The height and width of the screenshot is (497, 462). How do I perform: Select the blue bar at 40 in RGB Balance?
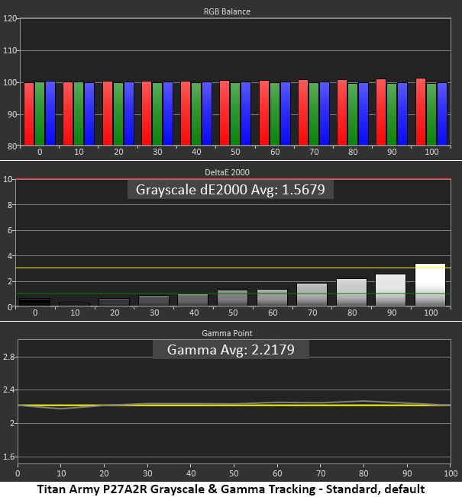tap(207, 114)
